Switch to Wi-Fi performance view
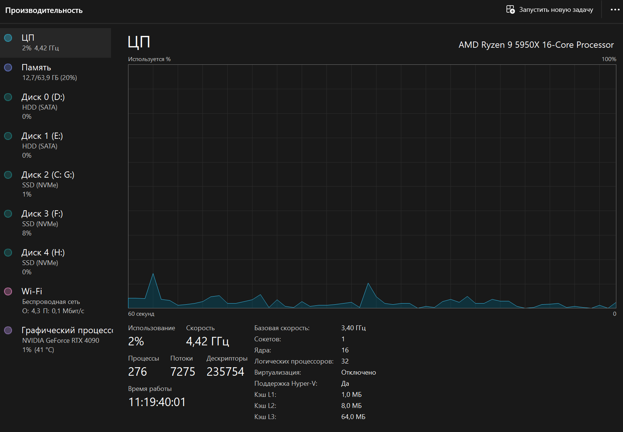This screenshot has width=623, height=432. [56, 301]
